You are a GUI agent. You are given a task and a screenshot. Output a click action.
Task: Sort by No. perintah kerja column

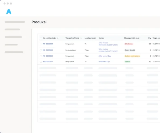tap(58, 38)
